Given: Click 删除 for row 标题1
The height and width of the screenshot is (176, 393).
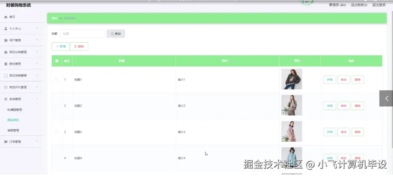Looking at the screenshot, I should 358,80.
